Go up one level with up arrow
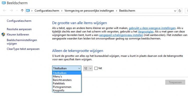188x96 pixels. (x=22, y=11)
